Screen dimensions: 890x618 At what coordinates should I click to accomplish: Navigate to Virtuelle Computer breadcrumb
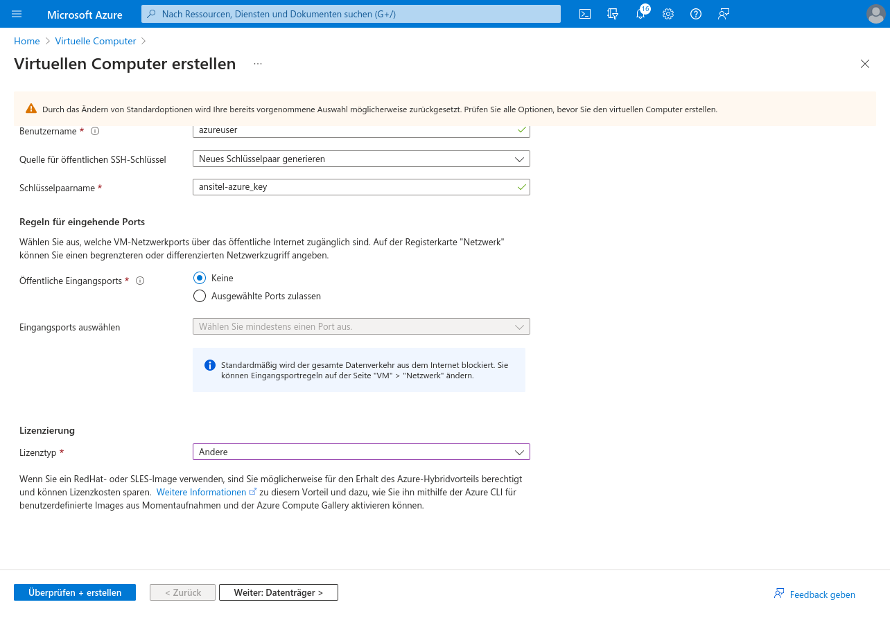96,41
